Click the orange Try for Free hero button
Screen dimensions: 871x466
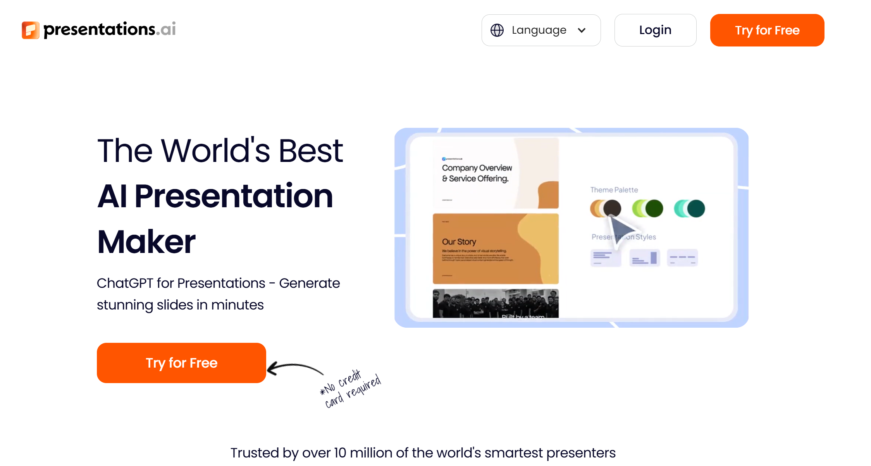(x=181, y=363)
